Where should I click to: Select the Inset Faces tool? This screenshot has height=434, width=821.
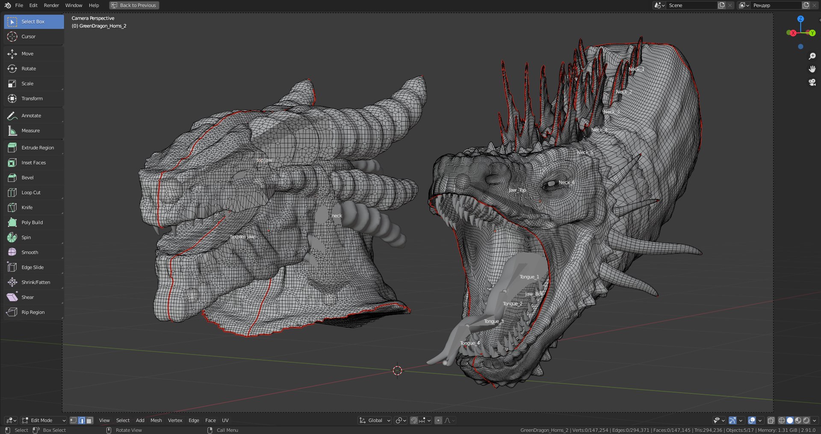point(34,163)
